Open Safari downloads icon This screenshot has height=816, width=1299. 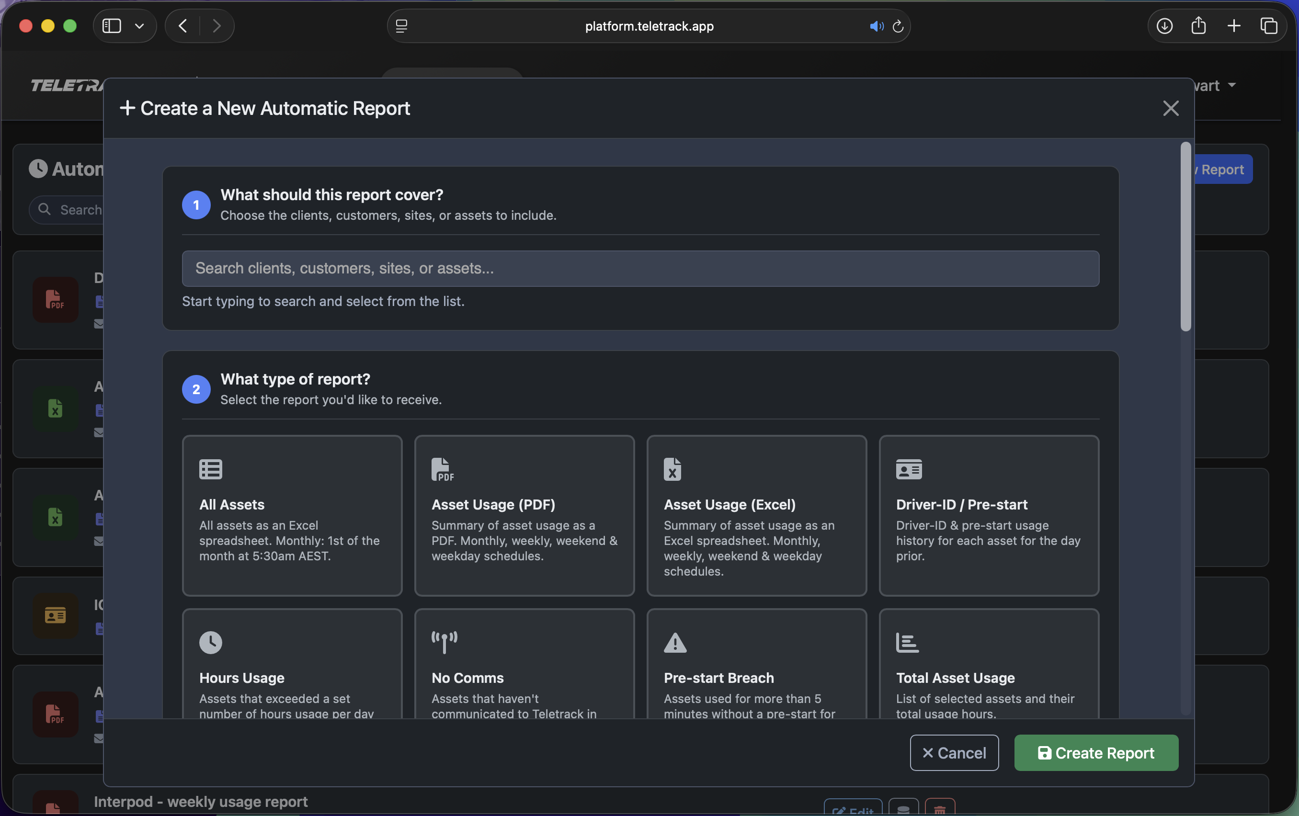pyautogui.click(x=1164, y=25)
